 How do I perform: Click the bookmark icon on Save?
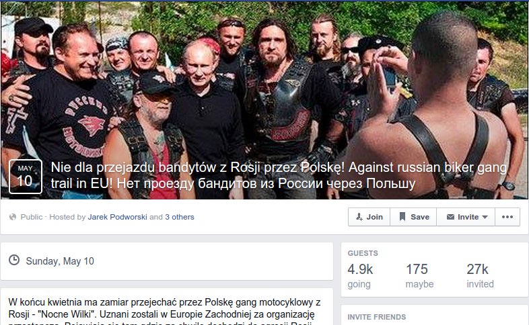pos(402,217)
